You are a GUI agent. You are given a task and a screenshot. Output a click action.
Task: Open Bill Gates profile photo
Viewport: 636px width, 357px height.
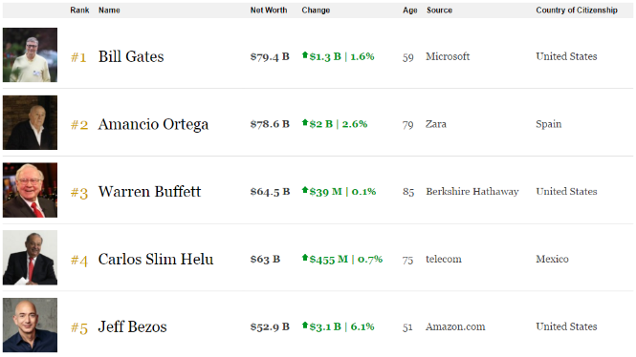click(x=30, y=55)
